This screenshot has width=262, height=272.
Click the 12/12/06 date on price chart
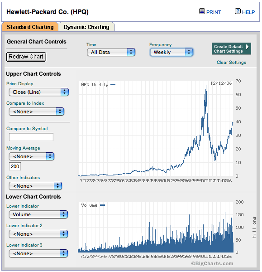(x=221, y=83)
